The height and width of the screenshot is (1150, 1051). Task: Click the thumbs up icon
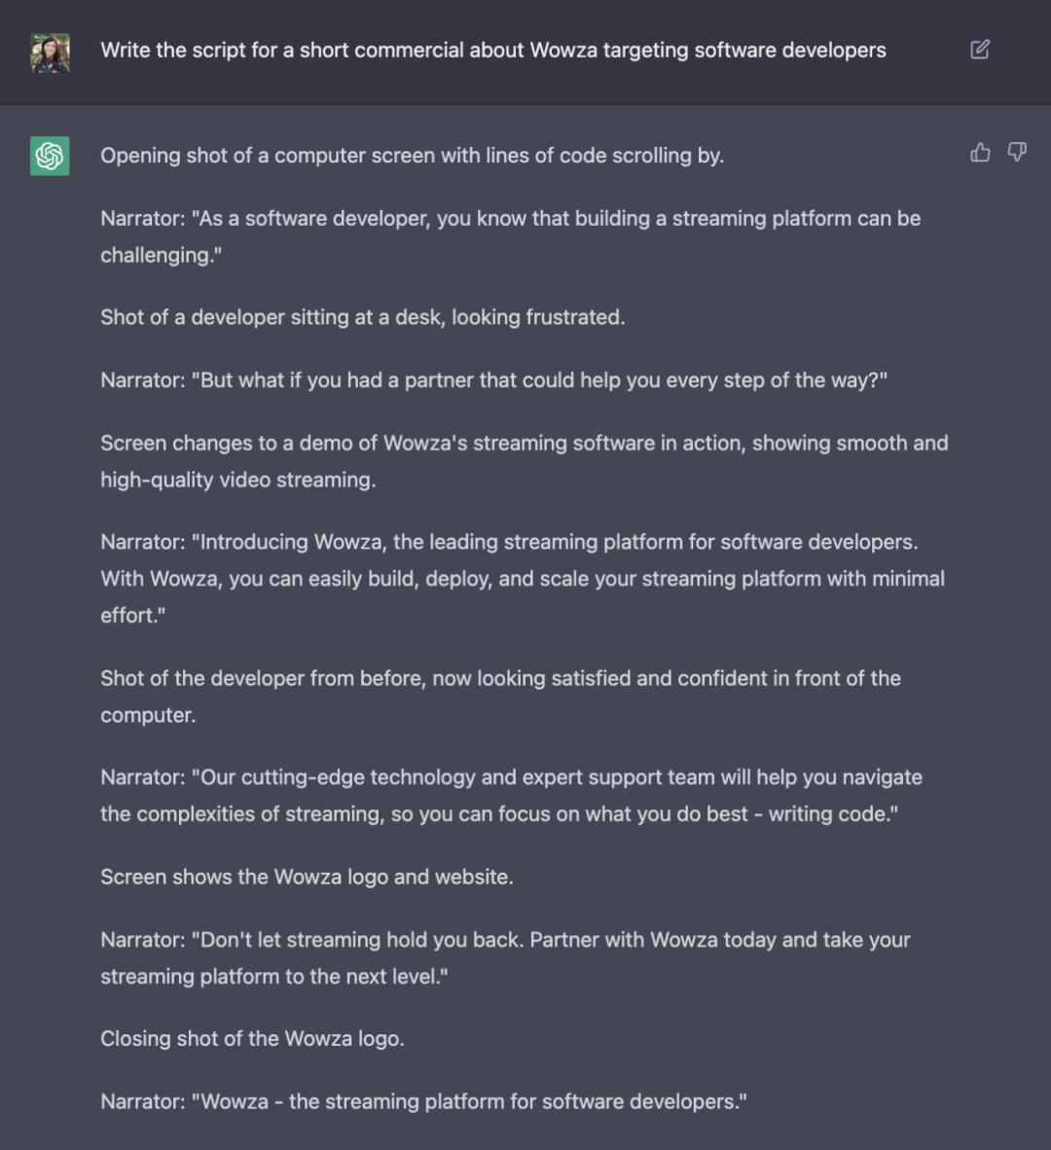coord(980,152)
